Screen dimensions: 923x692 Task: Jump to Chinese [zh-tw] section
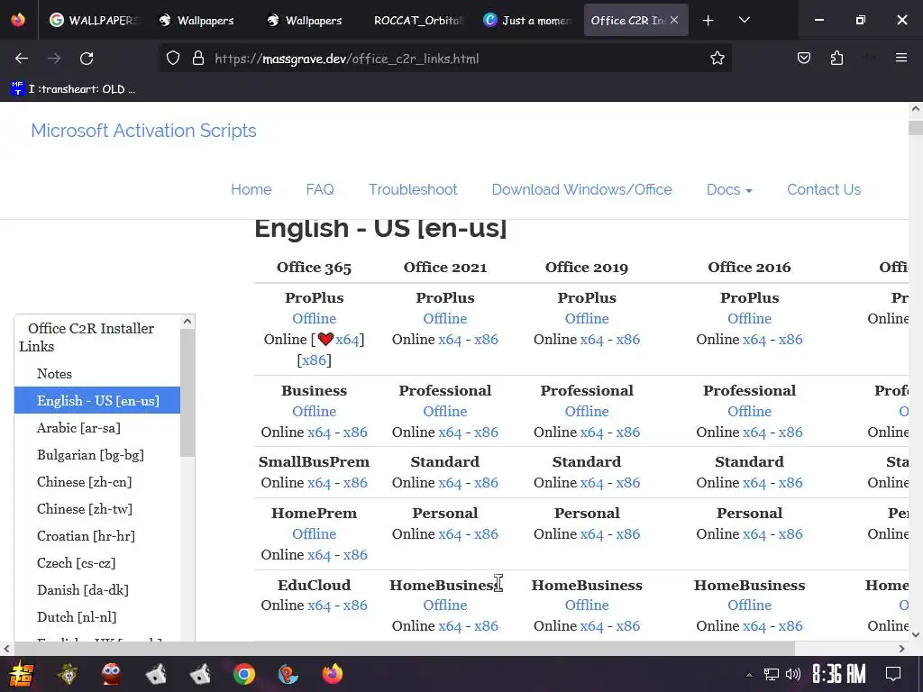click(x=84, y=509)
